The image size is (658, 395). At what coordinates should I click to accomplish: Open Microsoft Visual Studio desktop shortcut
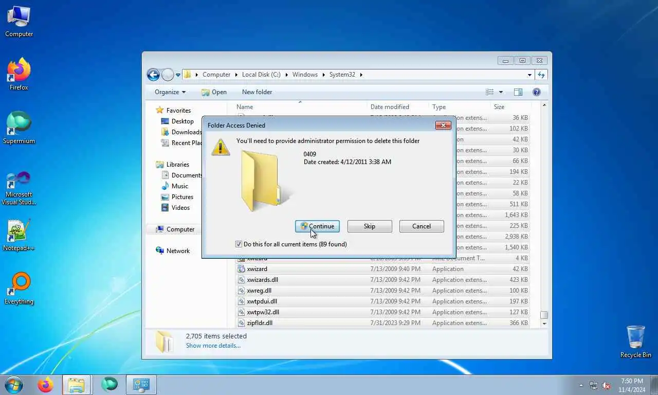(x=19, y=188)
